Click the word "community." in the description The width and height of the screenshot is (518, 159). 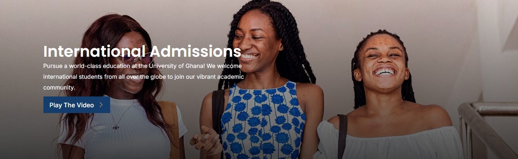point(59,88)
